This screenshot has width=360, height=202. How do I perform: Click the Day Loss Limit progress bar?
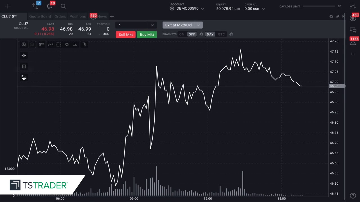point(319,6)
